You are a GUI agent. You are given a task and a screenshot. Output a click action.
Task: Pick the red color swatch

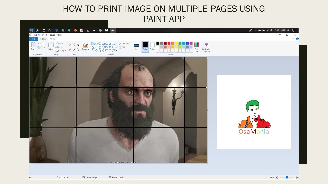169,43
